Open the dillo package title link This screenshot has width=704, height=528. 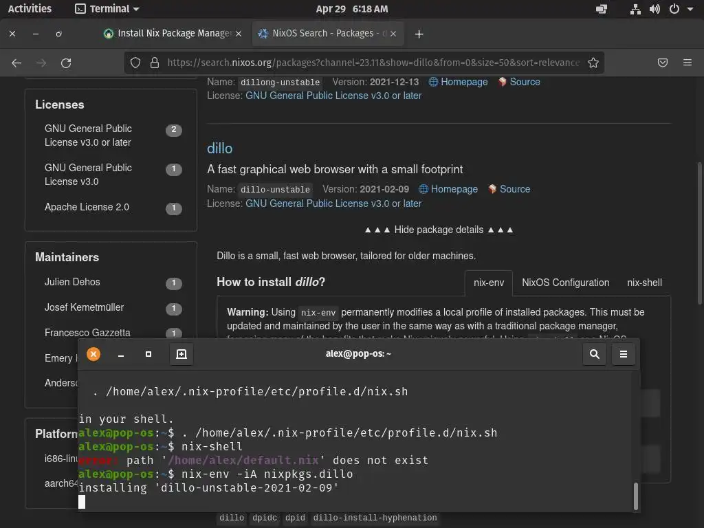219,148
